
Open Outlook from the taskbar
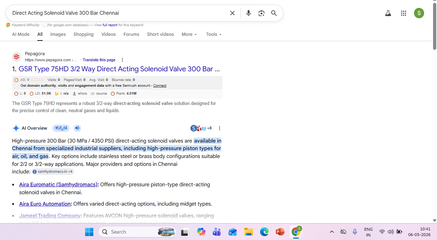tap(232, 232)
